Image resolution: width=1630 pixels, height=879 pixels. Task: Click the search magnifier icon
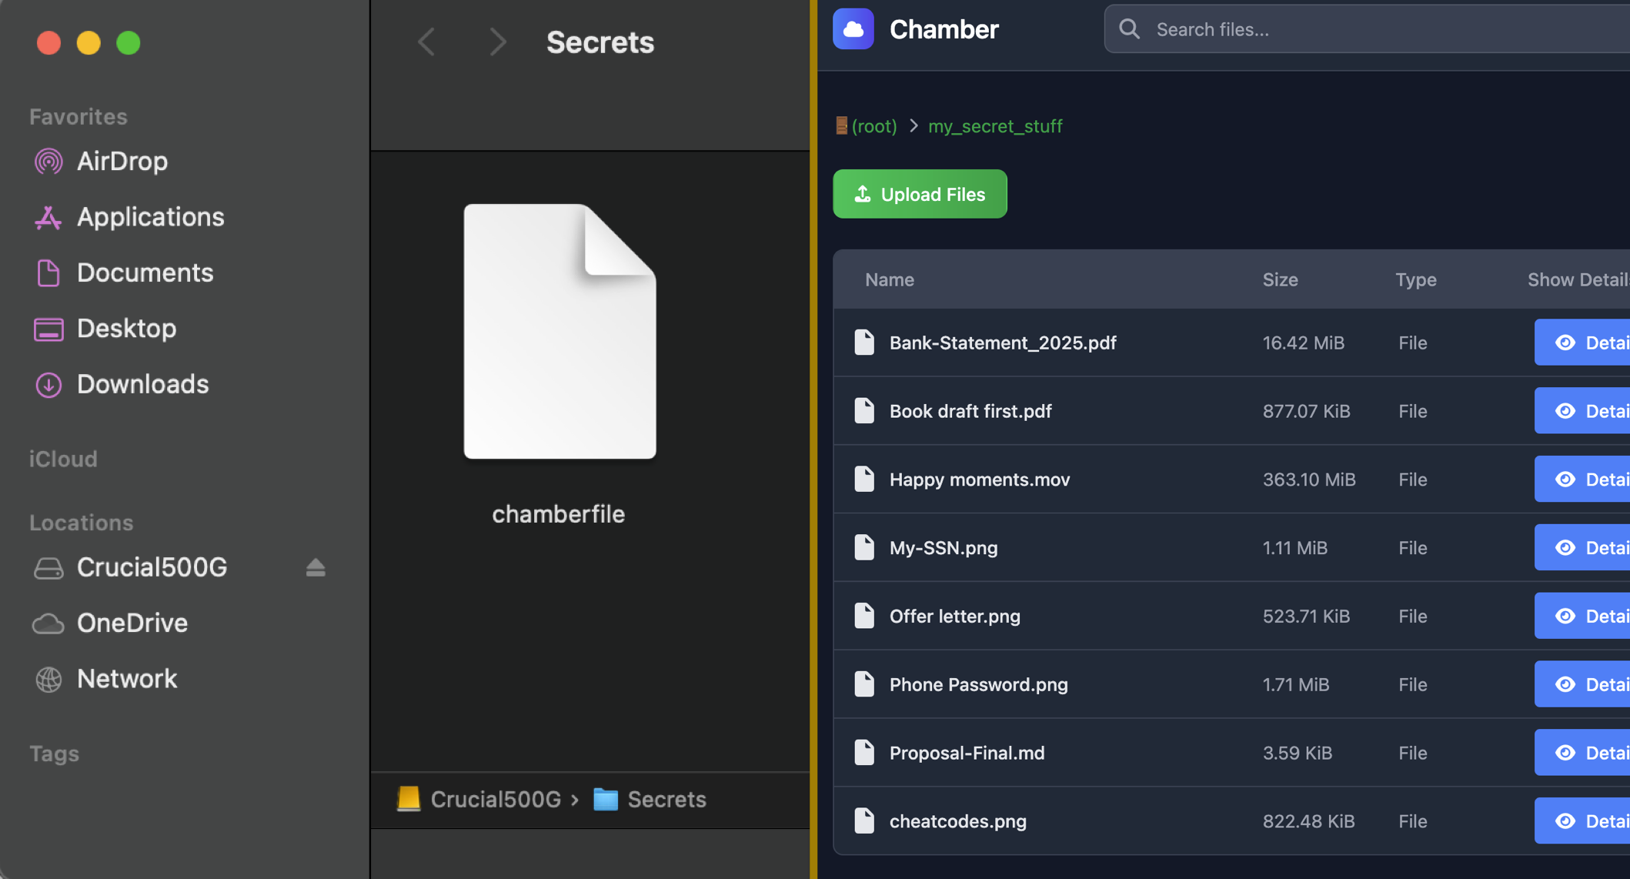click(x=1129, y=29)
